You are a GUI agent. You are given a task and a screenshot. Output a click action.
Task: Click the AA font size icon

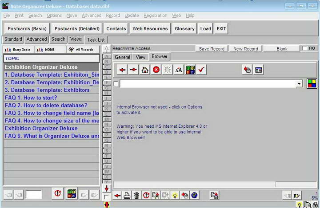pos(179,70)
